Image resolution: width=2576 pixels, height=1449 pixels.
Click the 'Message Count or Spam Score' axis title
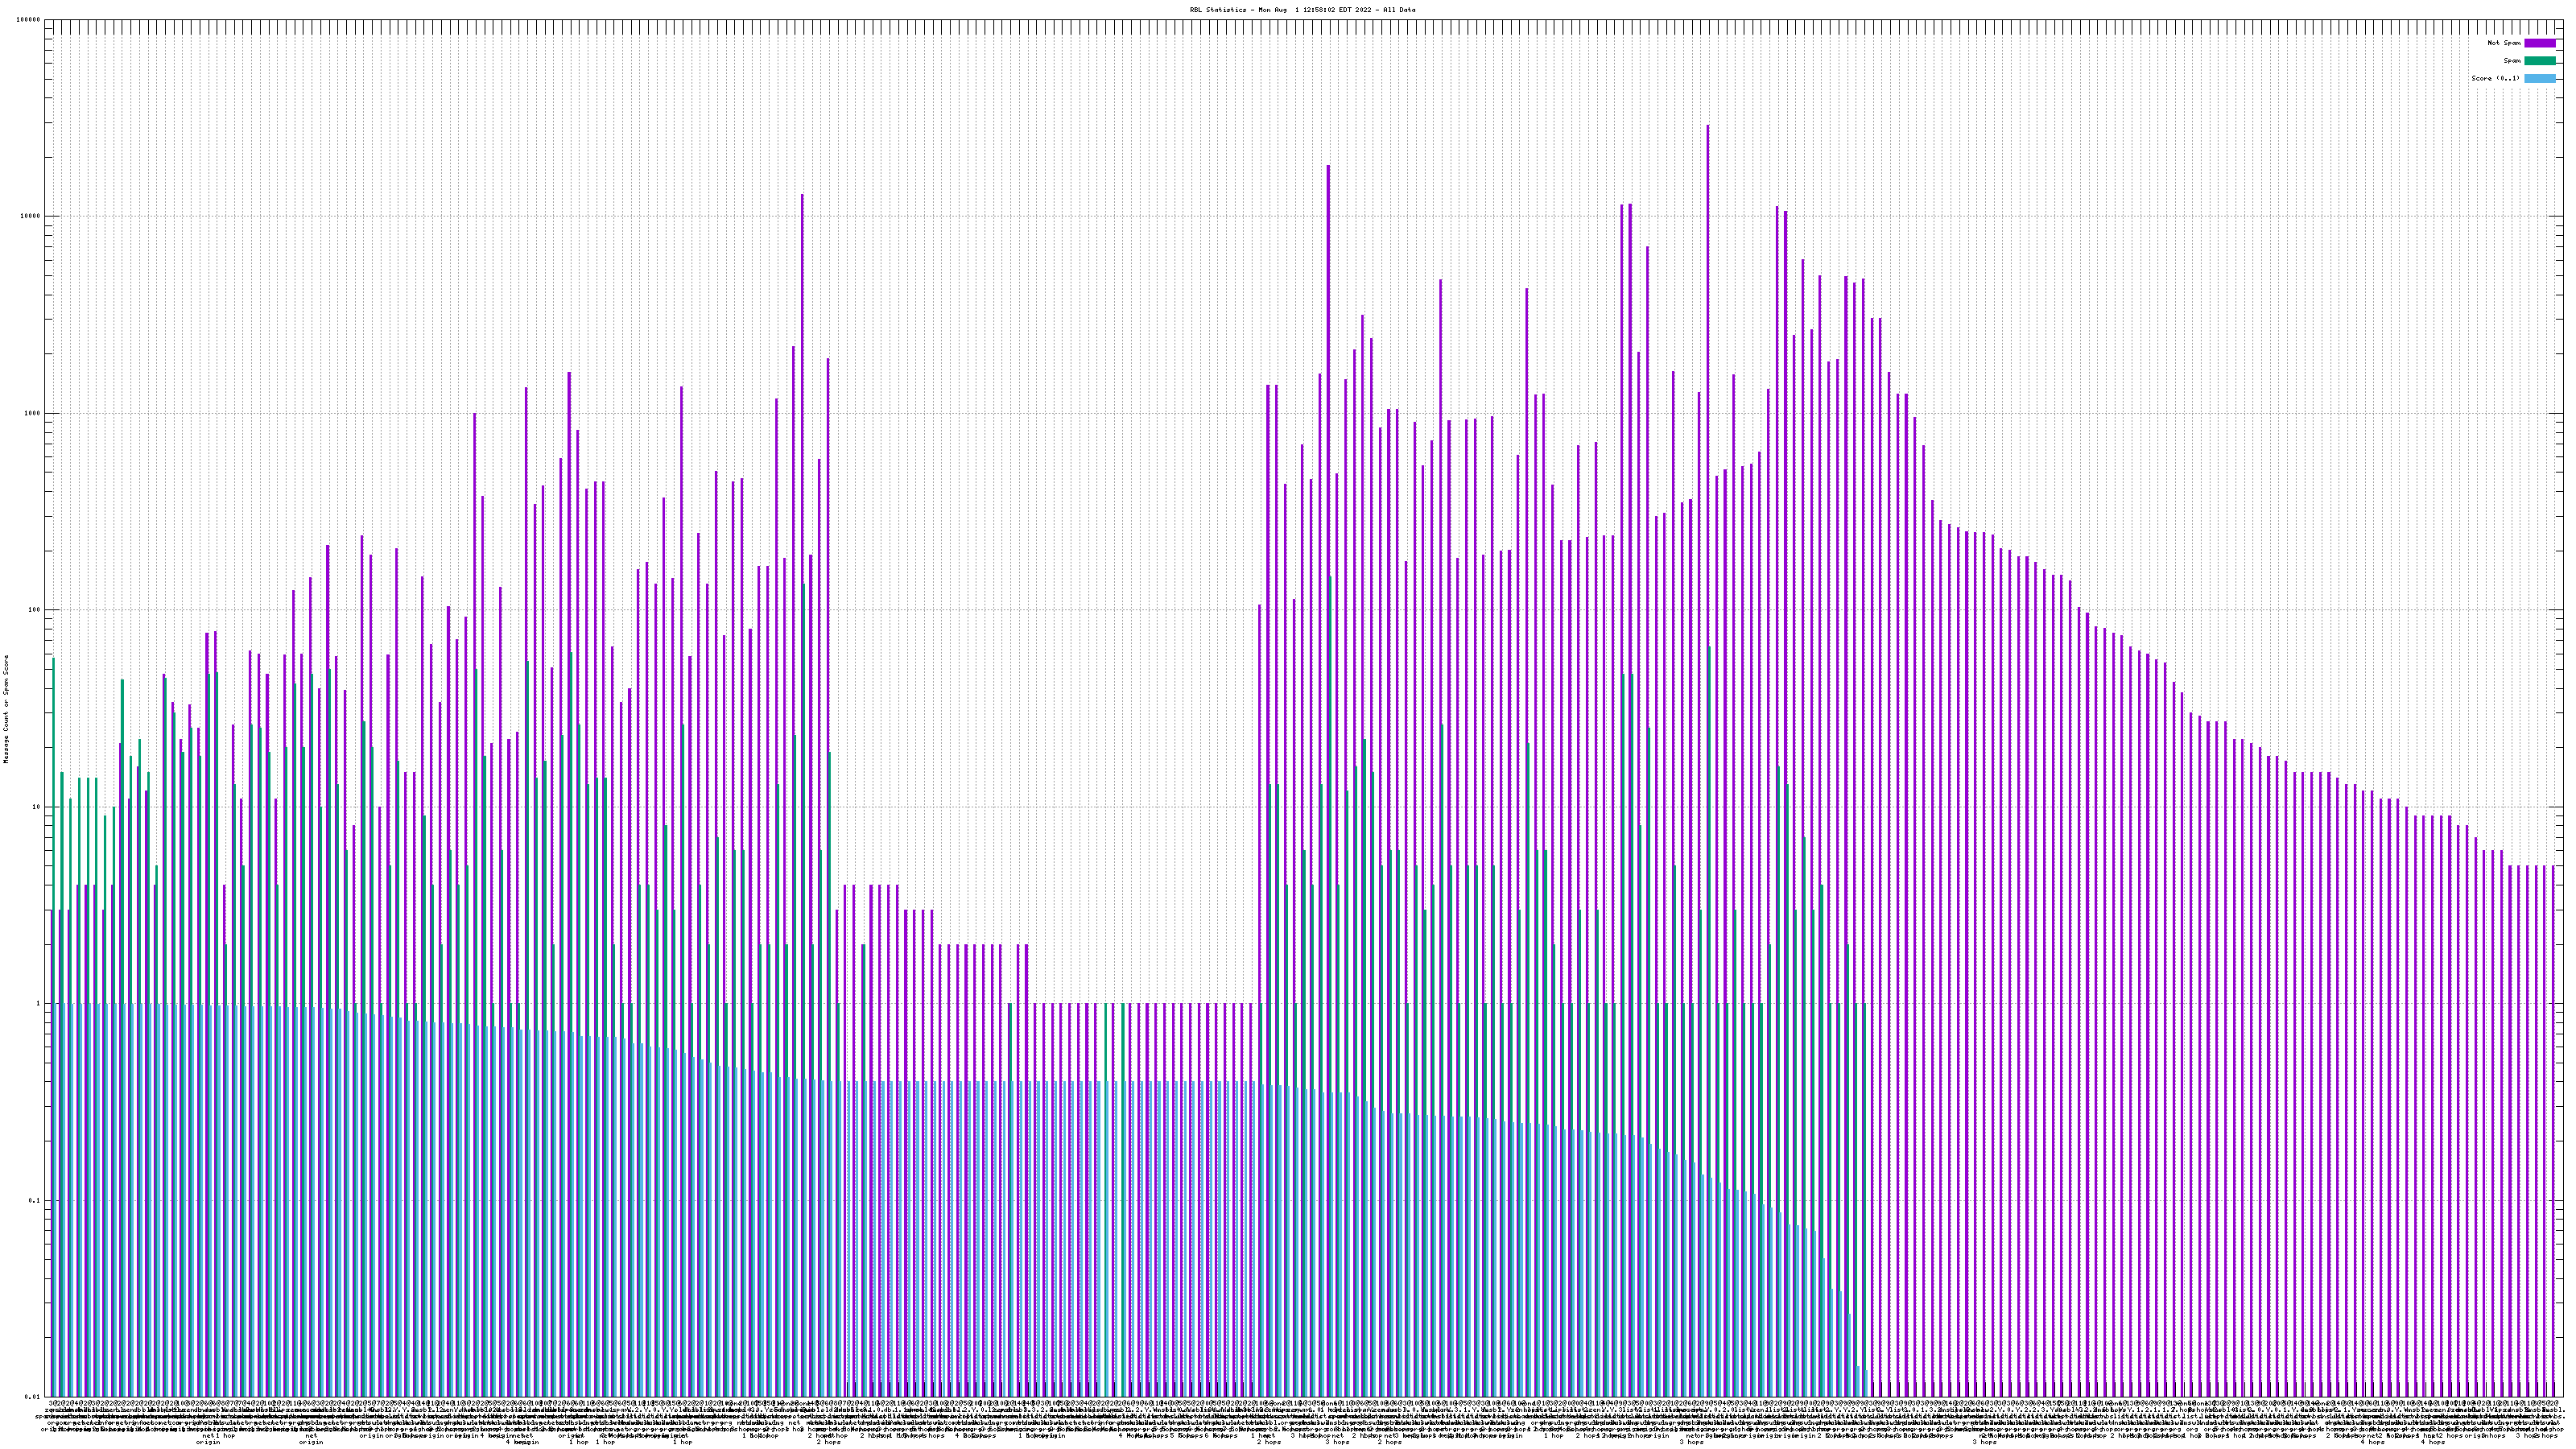6,708
